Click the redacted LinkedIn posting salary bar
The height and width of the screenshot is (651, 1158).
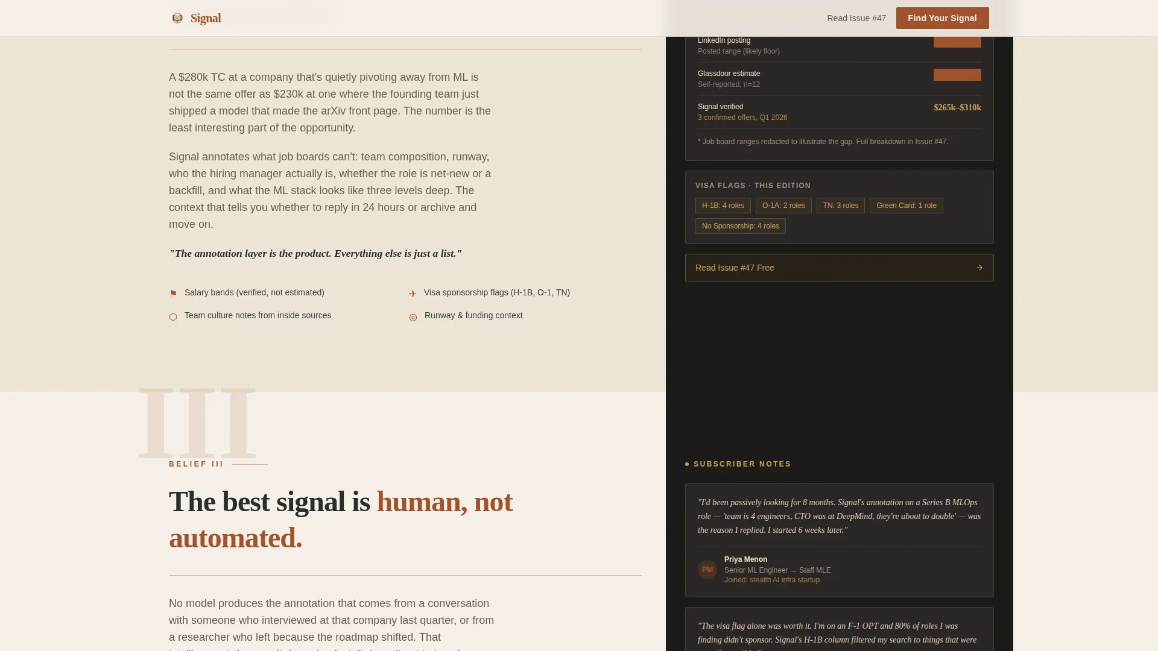click(x=957, y=42)
